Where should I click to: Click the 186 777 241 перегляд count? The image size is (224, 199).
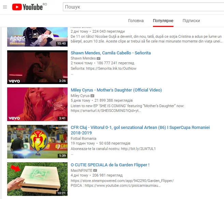[x=115, y=63]
